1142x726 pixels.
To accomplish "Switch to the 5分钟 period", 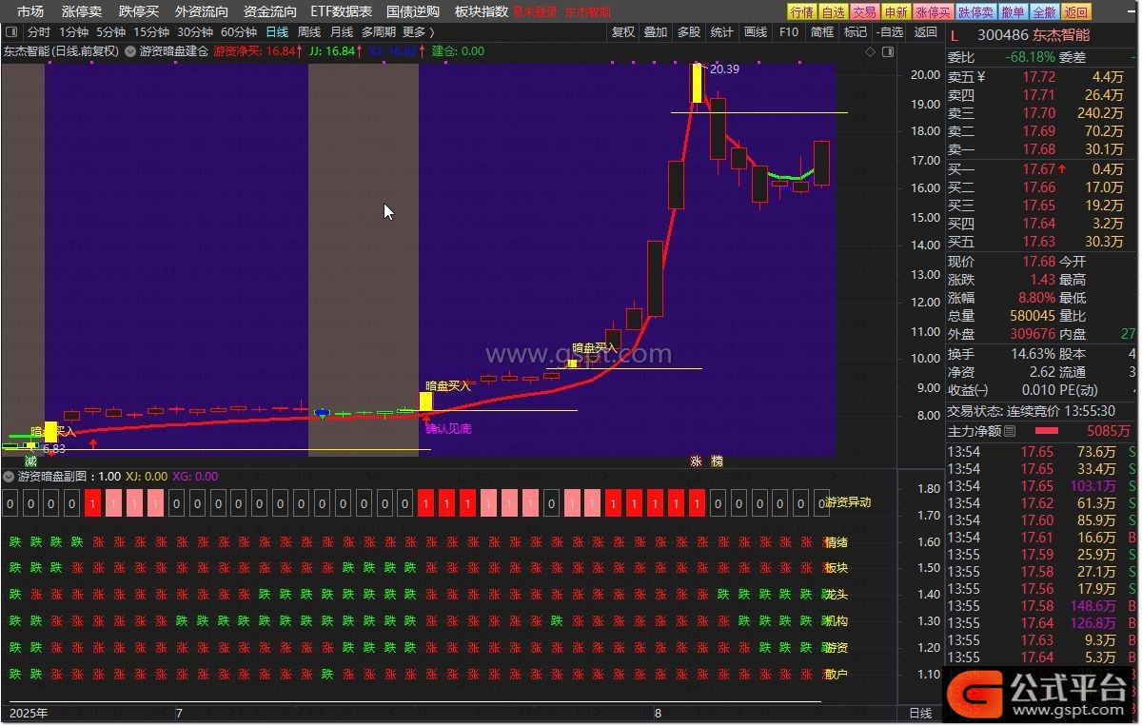I will click(x=110, y=31).
